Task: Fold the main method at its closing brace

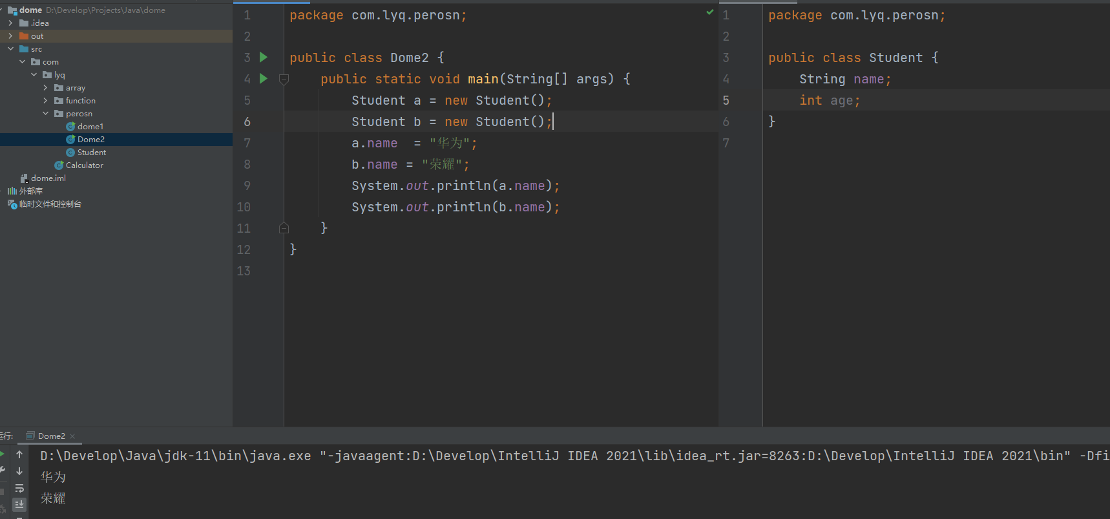Action: (284, 228)
